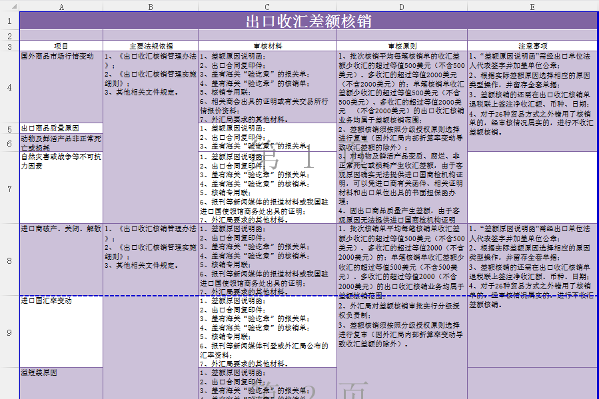Select the 注意事项 header cell
Viewport: 599px width, 399px height.
532,47
